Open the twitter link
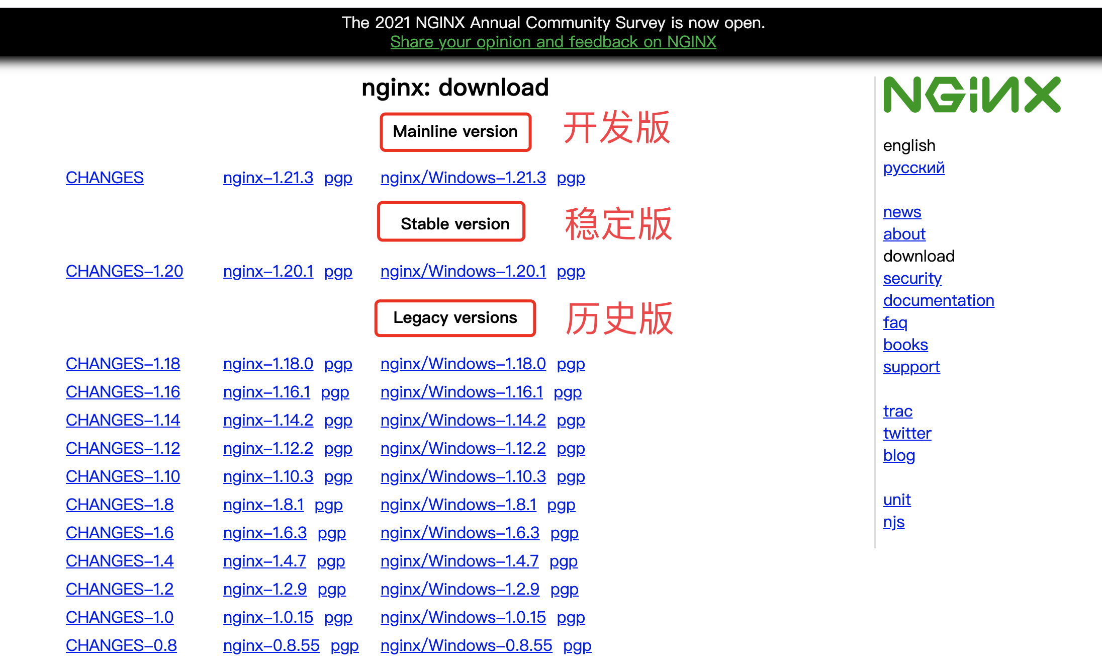The image size is (1102, 658). (907, 433)
